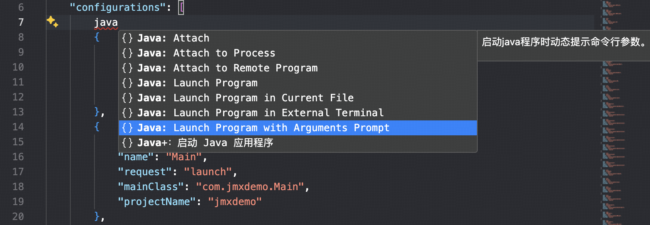Choose the Java+ 启动 Java 应用程序 suggestion
650x225 pixels.
click(x=298, y=143)
